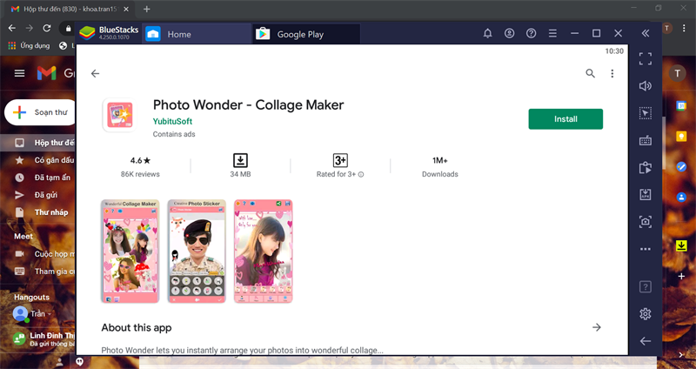Viewport: 696px width, 369px height.
Task: Open the Collage Maker screenshot thumbnail
Action: tap(130, 252)
